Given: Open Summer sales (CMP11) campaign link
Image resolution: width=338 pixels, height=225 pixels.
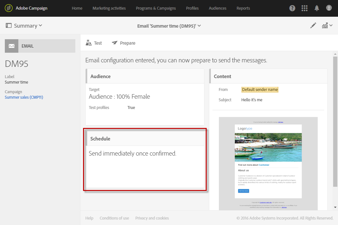Looking at the screenshot, I should point(24,97).
